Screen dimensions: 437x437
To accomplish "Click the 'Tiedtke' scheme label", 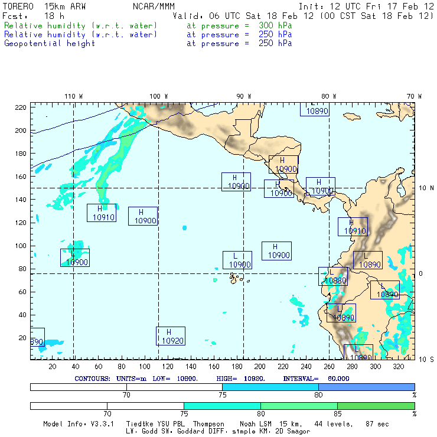I will point(139,424).
